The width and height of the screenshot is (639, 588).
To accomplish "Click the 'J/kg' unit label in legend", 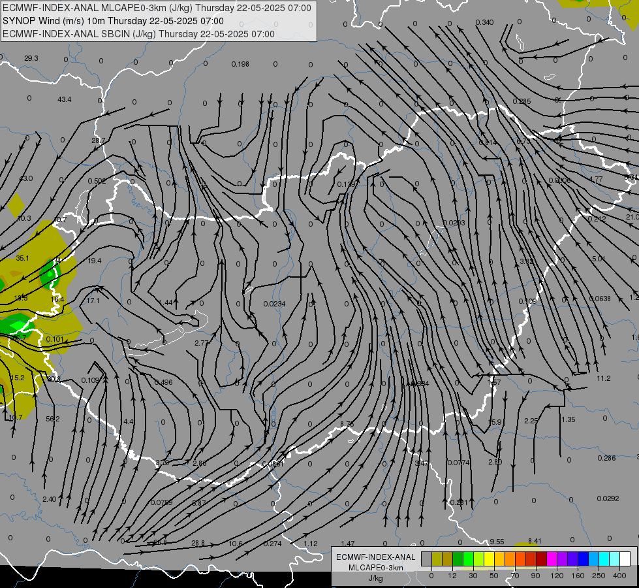I will pyautogui.click(x=375, y=578).
